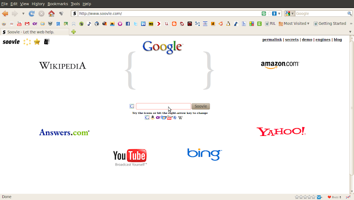The height and width of the screenshot is (200, 354).
Task: Open the search engine selector dropdown
Action: [290, 14]
